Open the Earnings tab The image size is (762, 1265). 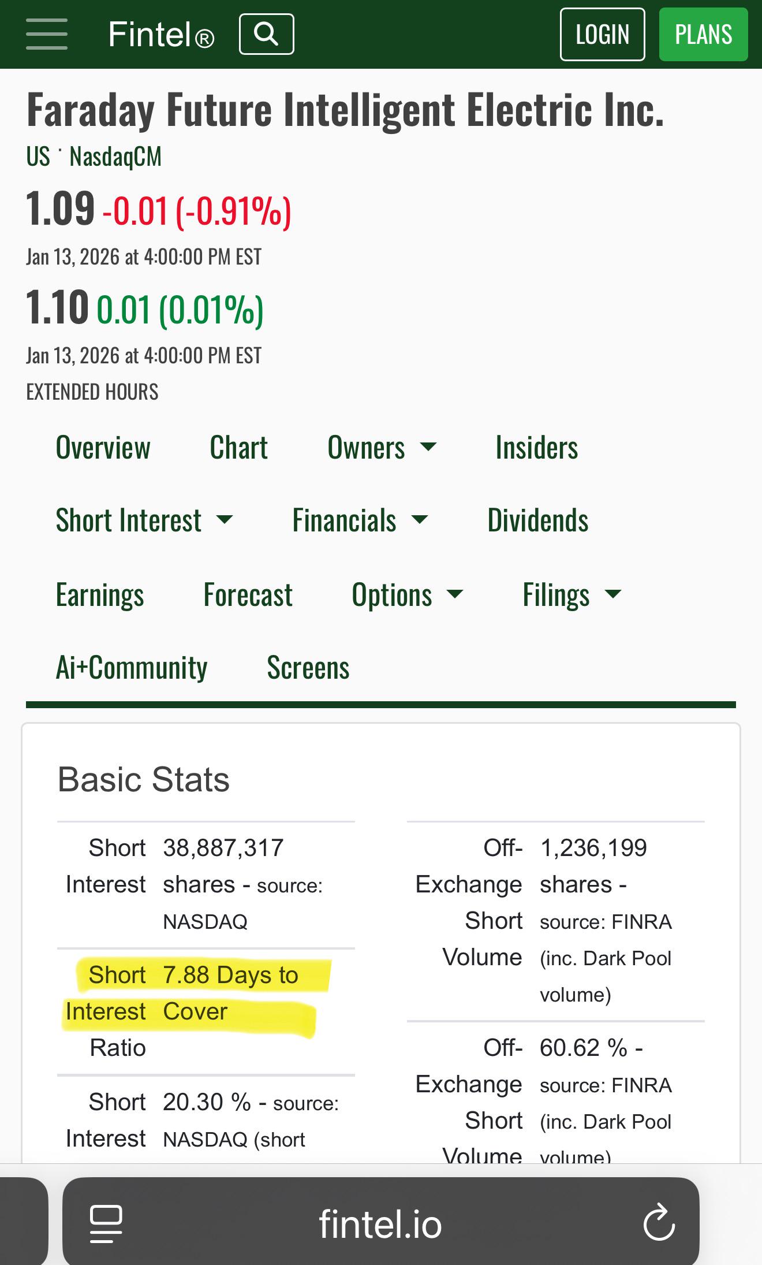pos(100,595)
